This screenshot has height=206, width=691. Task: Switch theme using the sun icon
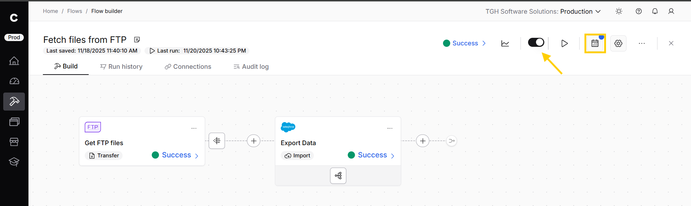(x=619, y=11)
